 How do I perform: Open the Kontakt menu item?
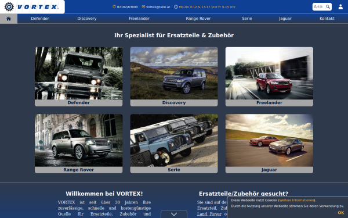tap(327, 19)
